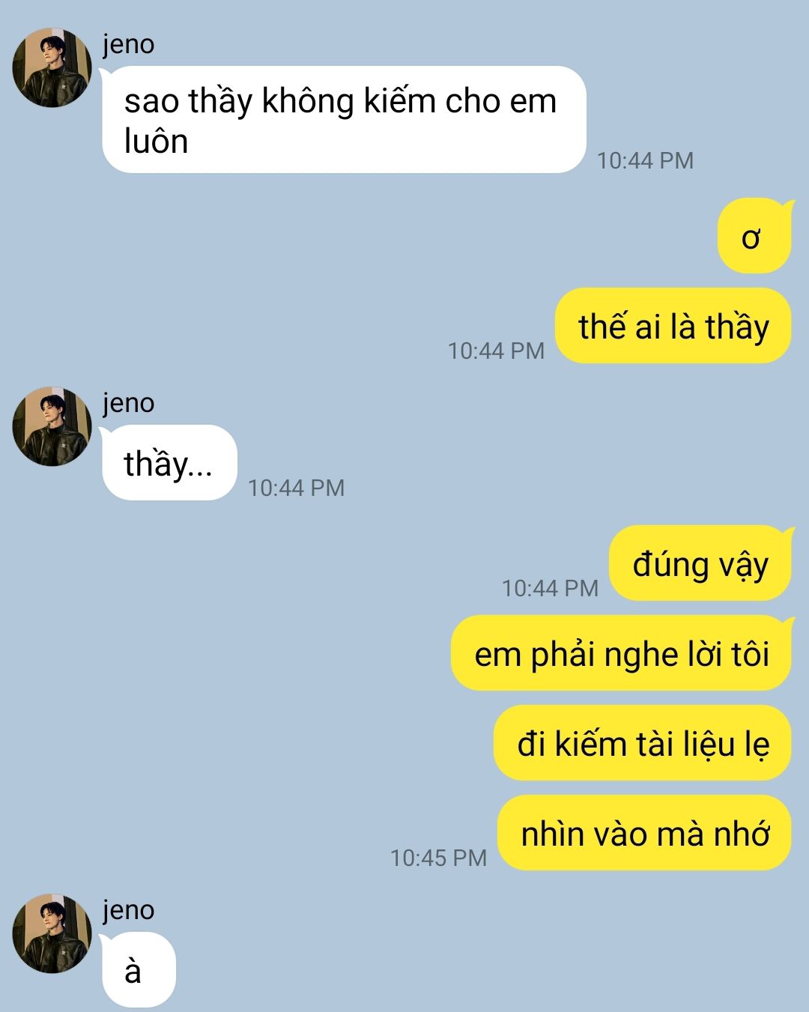Select the white 'à' message bubble

tap(139, 970)
